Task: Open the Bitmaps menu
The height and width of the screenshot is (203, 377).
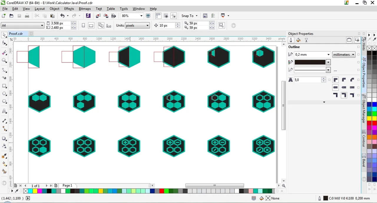Action: click(x=85, y=9)
